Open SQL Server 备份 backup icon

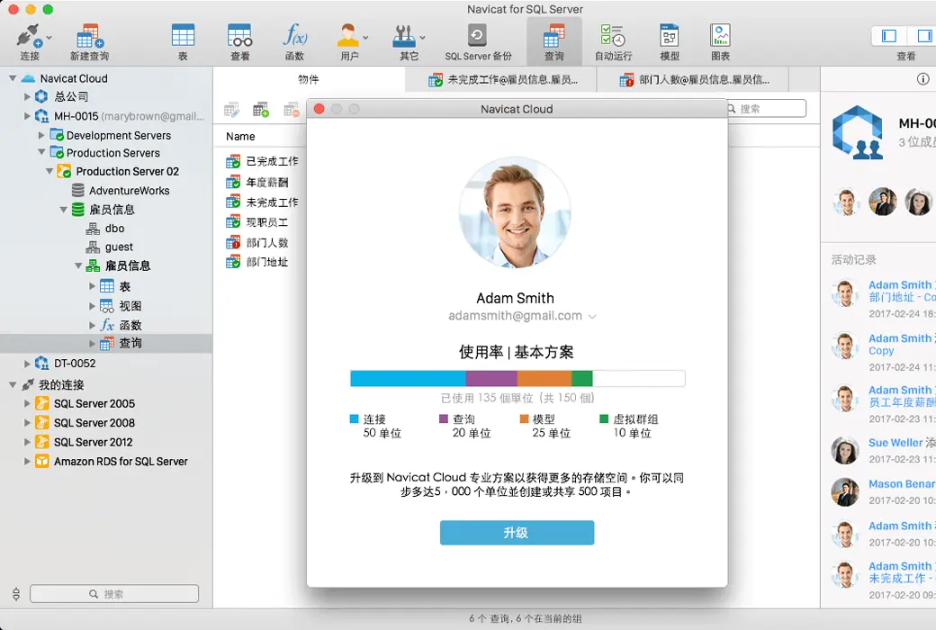[x=477, y=36]
